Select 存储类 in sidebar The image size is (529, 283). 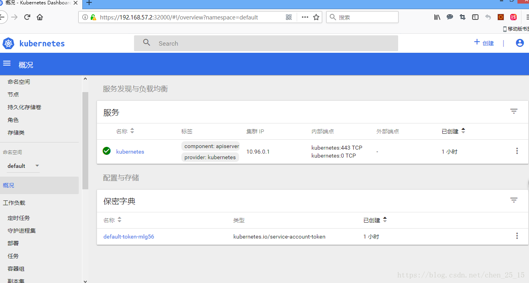(16, 133)
